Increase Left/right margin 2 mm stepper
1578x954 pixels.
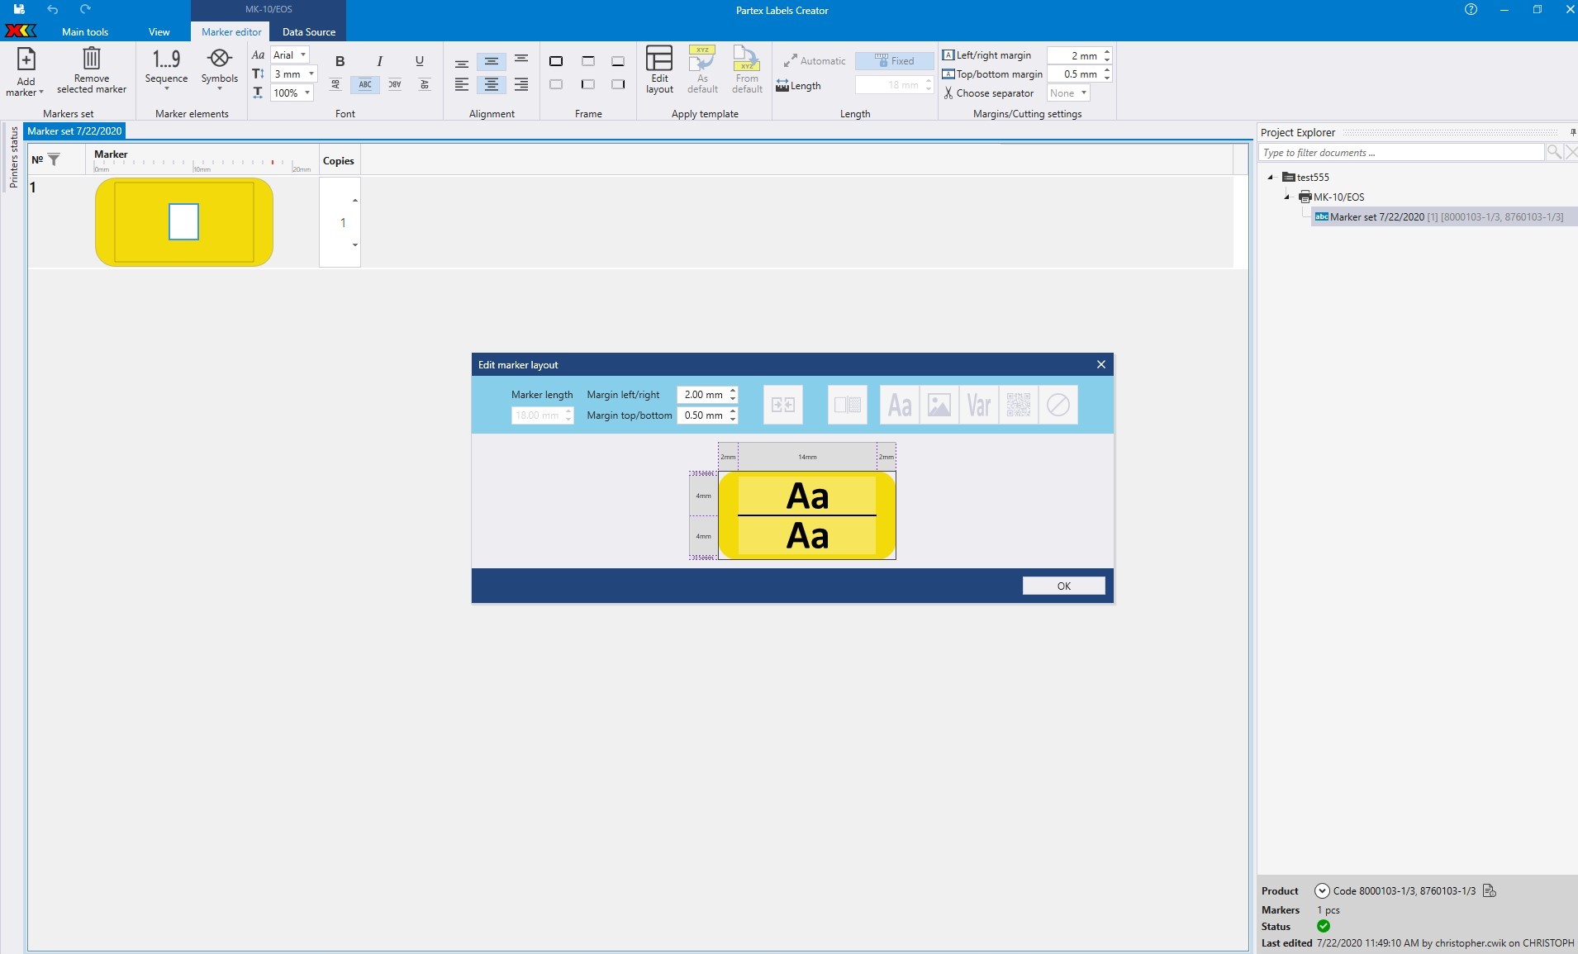1107,51
